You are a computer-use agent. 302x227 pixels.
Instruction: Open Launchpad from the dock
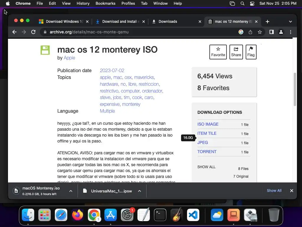point(45,215)
